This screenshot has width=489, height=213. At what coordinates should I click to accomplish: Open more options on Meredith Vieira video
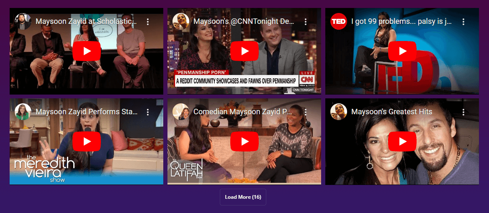[x=148, y=112]
